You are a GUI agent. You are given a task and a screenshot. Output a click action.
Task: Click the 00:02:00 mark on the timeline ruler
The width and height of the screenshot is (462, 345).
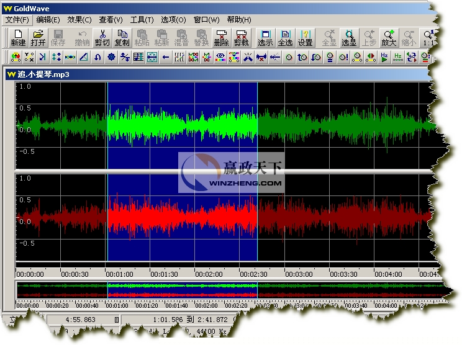tap(209, 274)
